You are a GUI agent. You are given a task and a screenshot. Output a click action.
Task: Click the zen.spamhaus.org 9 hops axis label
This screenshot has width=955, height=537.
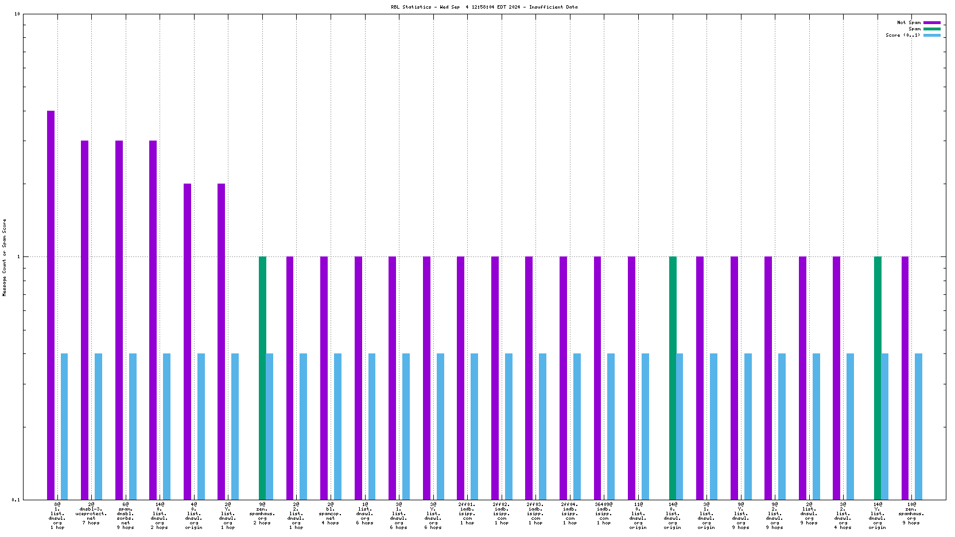[x=911, y=513]
